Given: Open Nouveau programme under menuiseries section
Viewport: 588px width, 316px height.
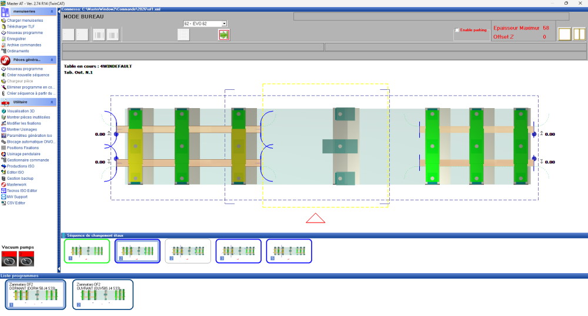Looking at the screenshot, I should click(x=25, y=32).
